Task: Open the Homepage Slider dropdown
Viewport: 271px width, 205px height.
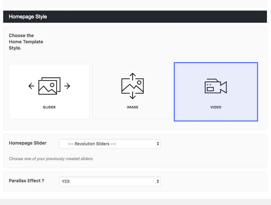Action: 109,144
